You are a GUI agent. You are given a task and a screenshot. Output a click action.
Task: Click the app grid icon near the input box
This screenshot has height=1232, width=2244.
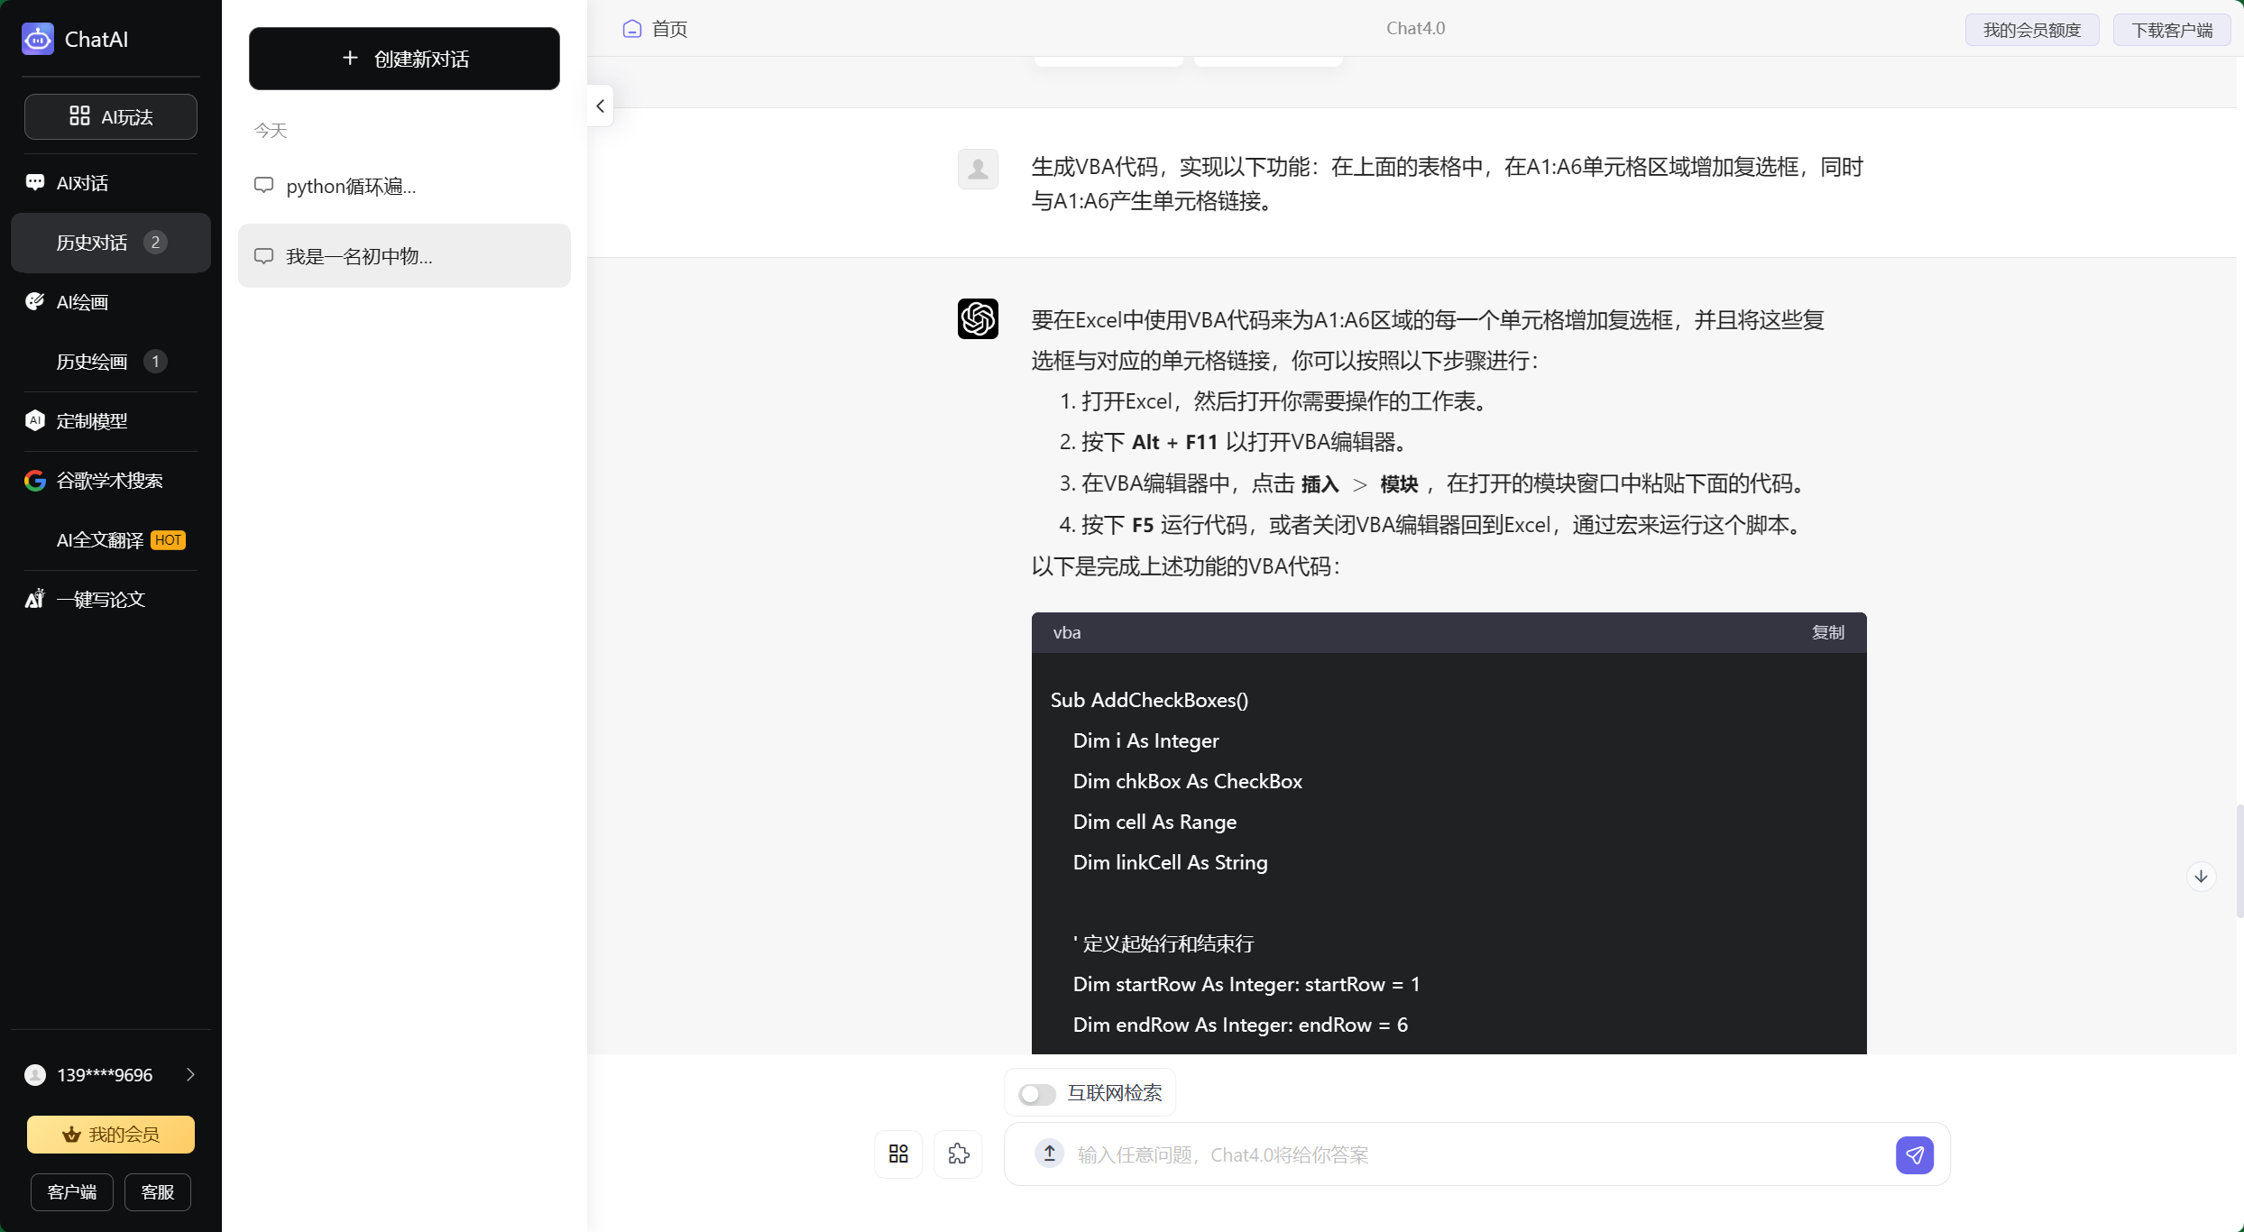click(897, 1154)
